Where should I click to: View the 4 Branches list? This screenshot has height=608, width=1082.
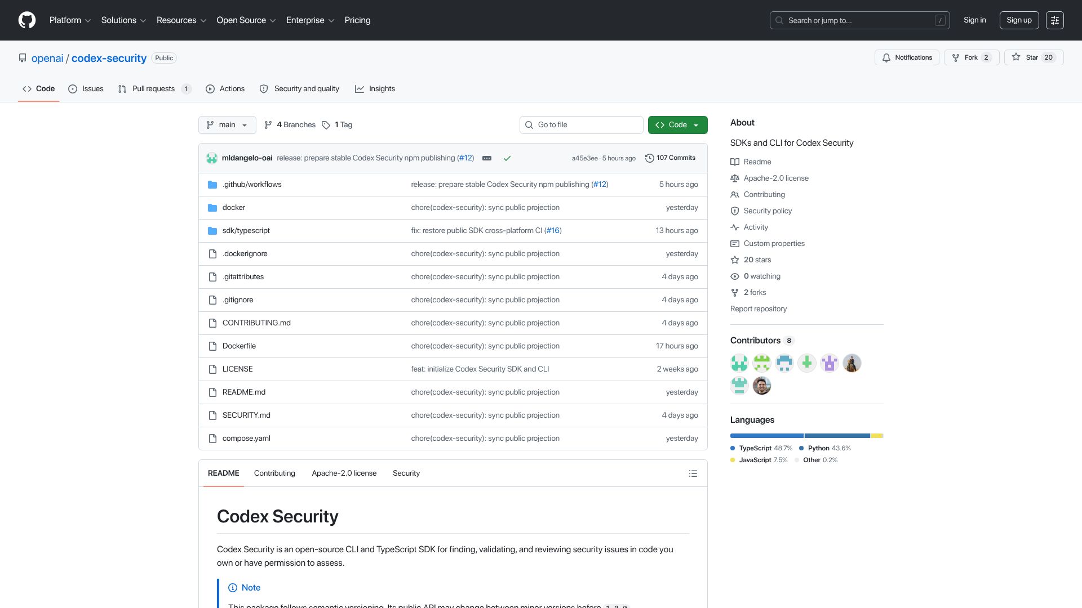pyautogui.click(x=290, y=125)
